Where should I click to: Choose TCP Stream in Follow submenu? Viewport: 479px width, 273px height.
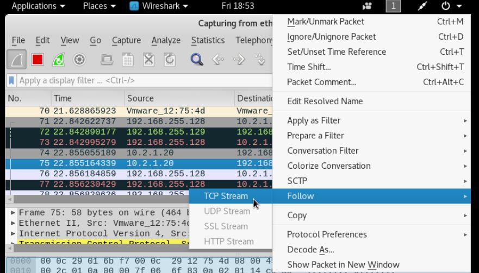click(x=231, y=196)
